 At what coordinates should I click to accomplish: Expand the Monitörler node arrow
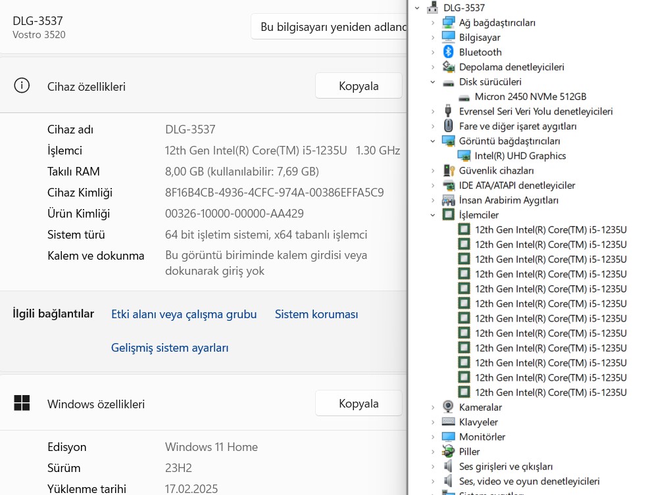pos(433,436)
